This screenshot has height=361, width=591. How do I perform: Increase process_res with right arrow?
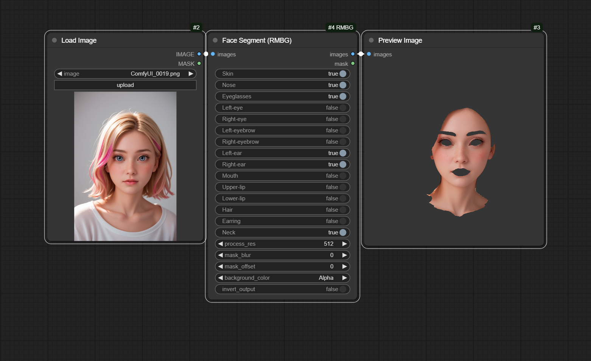click(x=344, y=244)
